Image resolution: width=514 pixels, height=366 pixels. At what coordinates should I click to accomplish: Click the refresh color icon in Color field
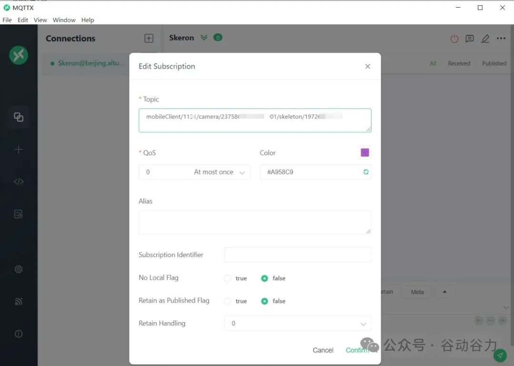click(366, 172)
